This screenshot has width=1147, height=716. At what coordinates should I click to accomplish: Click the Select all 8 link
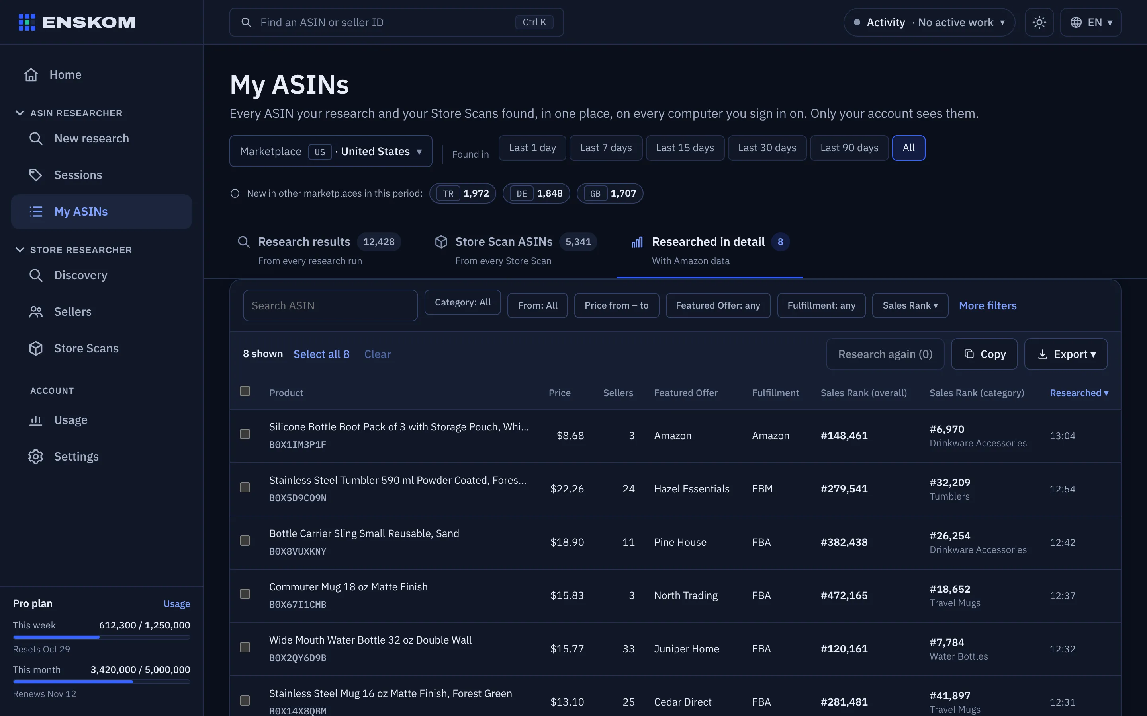click(x=321, y=354)
